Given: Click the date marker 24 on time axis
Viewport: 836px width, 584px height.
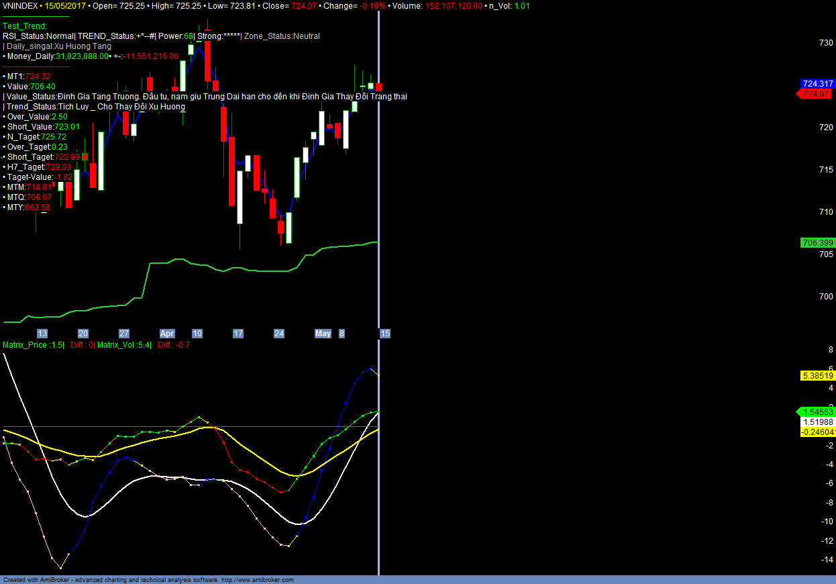Looking at the screenshot, I should pos(279,334).
